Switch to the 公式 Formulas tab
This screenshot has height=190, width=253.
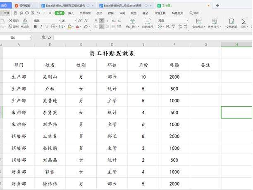point(99,13)
